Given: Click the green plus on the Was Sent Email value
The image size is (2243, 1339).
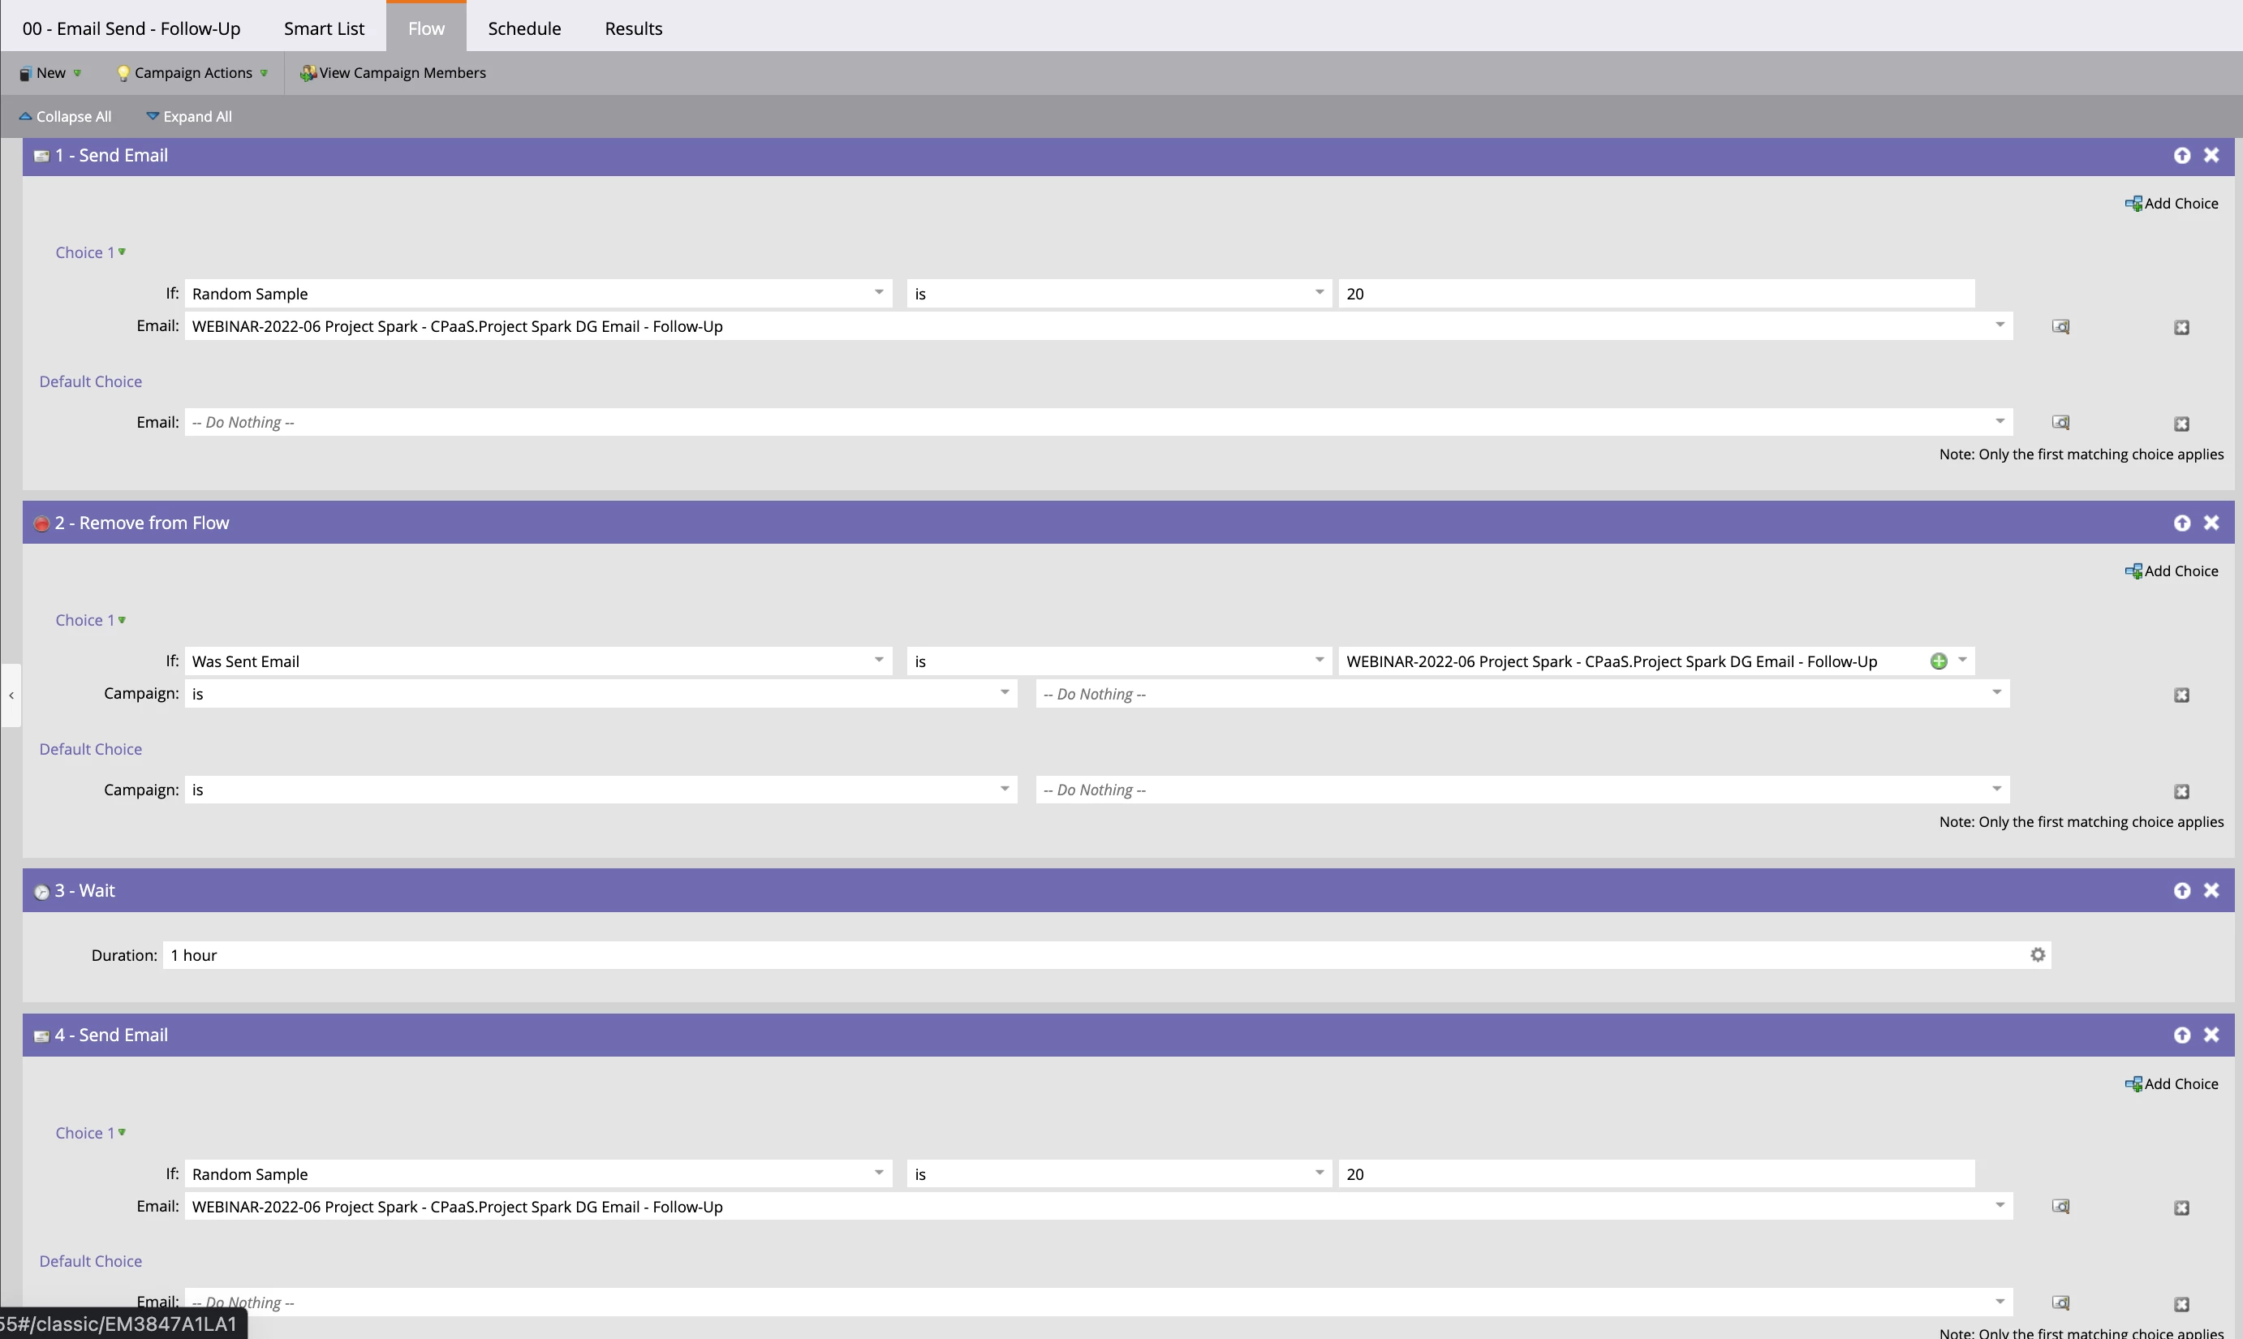Looking at the screenshot, I should click(x=1938, y=661).
